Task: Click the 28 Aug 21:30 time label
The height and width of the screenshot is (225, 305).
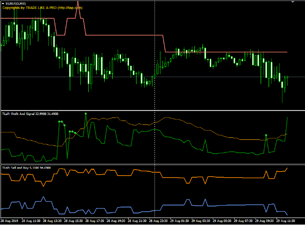Action: [x=137, y=221]
